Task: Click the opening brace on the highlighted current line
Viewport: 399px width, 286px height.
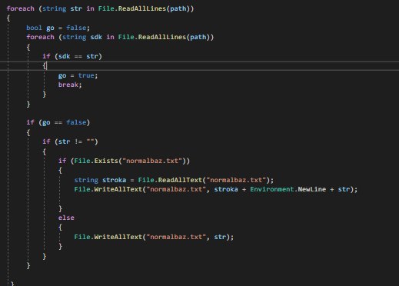Action: pyautogui.click(x=45, y=66)
